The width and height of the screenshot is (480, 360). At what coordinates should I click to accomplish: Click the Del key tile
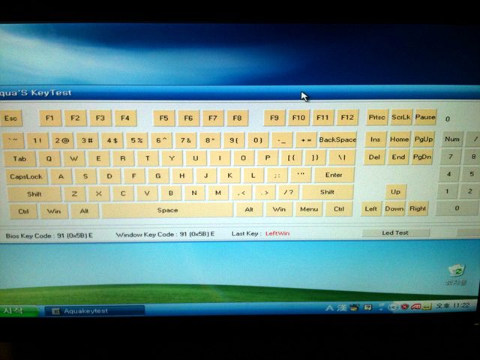click(x=374, y=157)
